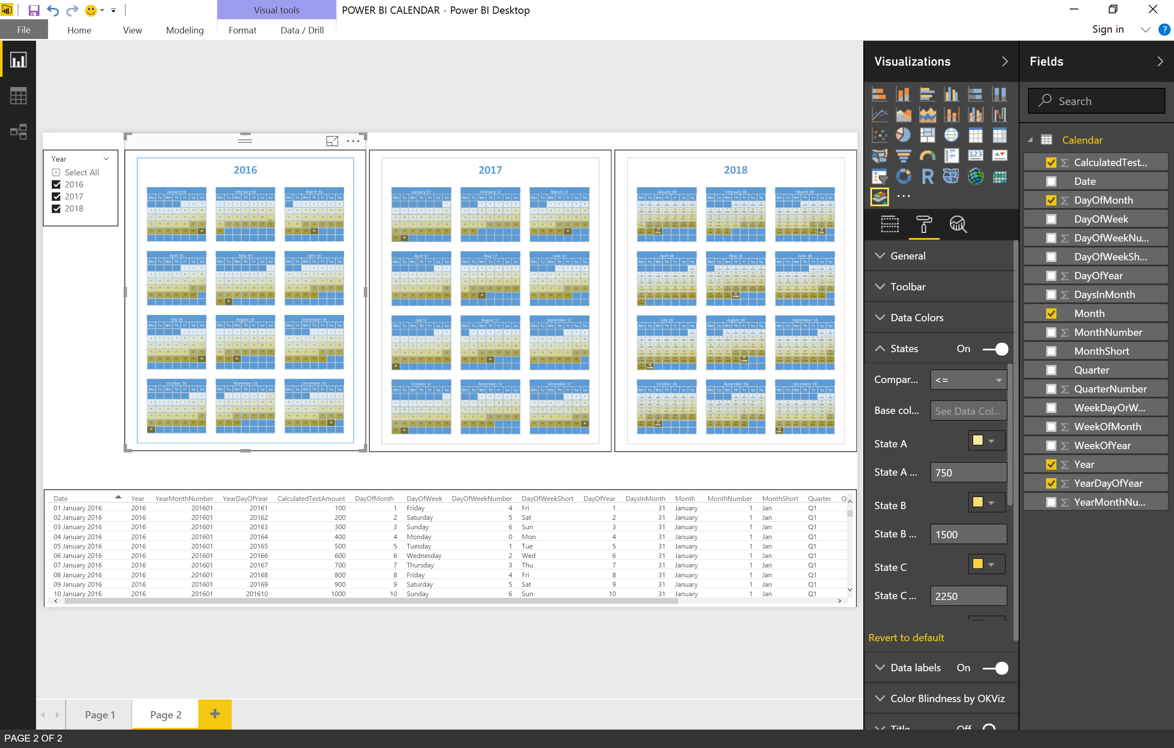The height and width of the screenshot is (748, 1174).
Task: Click the Save icon in title bar
Action: click(33, 10)
